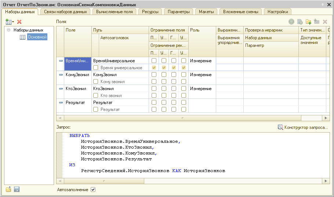Click the add nested data set field icon

(316, 22)
